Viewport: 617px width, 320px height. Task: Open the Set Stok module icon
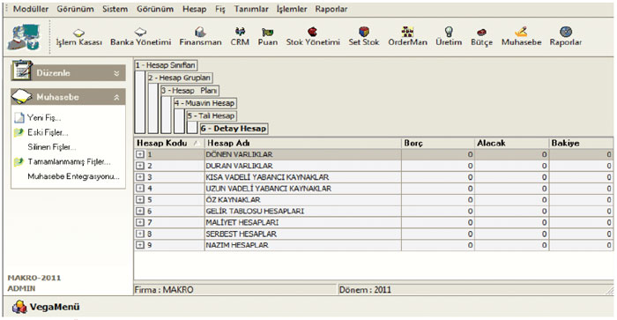[364, 32]
